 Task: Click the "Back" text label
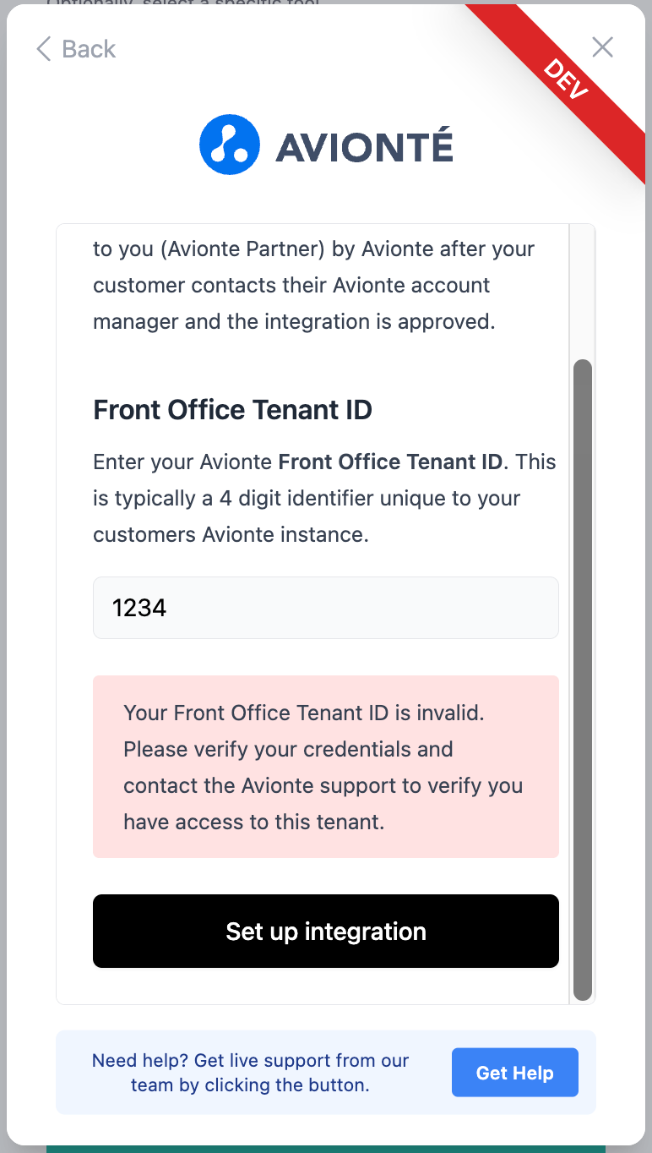point(89,49)
